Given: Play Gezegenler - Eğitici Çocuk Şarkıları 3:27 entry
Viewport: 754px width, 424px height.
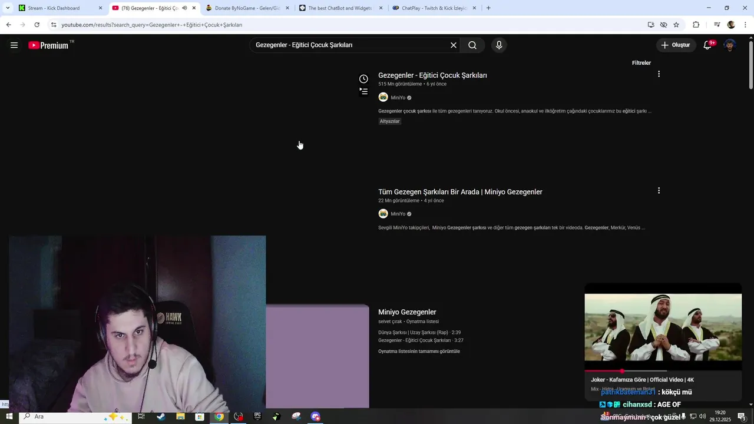Looking at the screenshot, I should point(421,340).
